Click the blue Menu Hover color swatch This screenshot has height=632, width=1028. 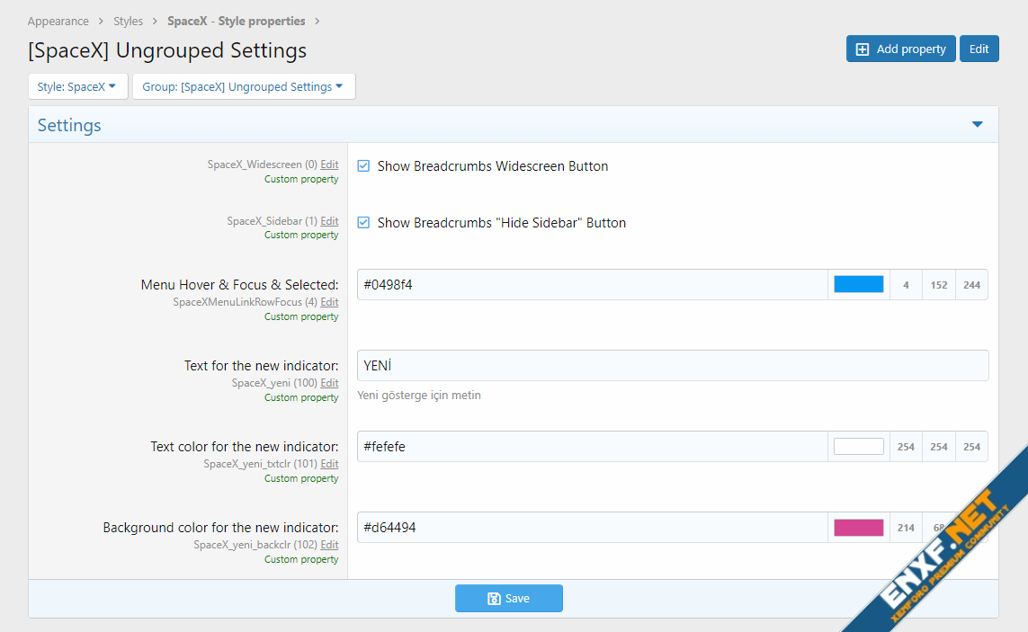pos(858,285)
